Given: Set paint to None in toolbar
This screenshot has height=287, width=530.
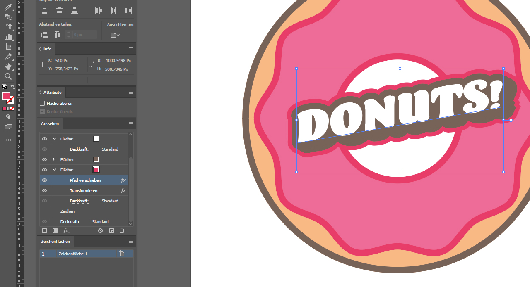Looking at the screenshot, I should (12, 109).
